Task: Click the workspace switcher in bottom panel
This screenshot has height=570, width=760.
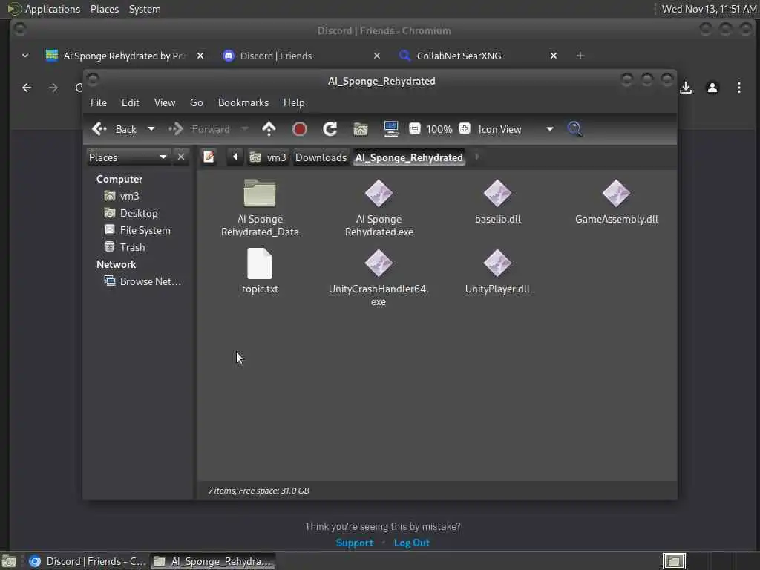Action: (674, 561)
